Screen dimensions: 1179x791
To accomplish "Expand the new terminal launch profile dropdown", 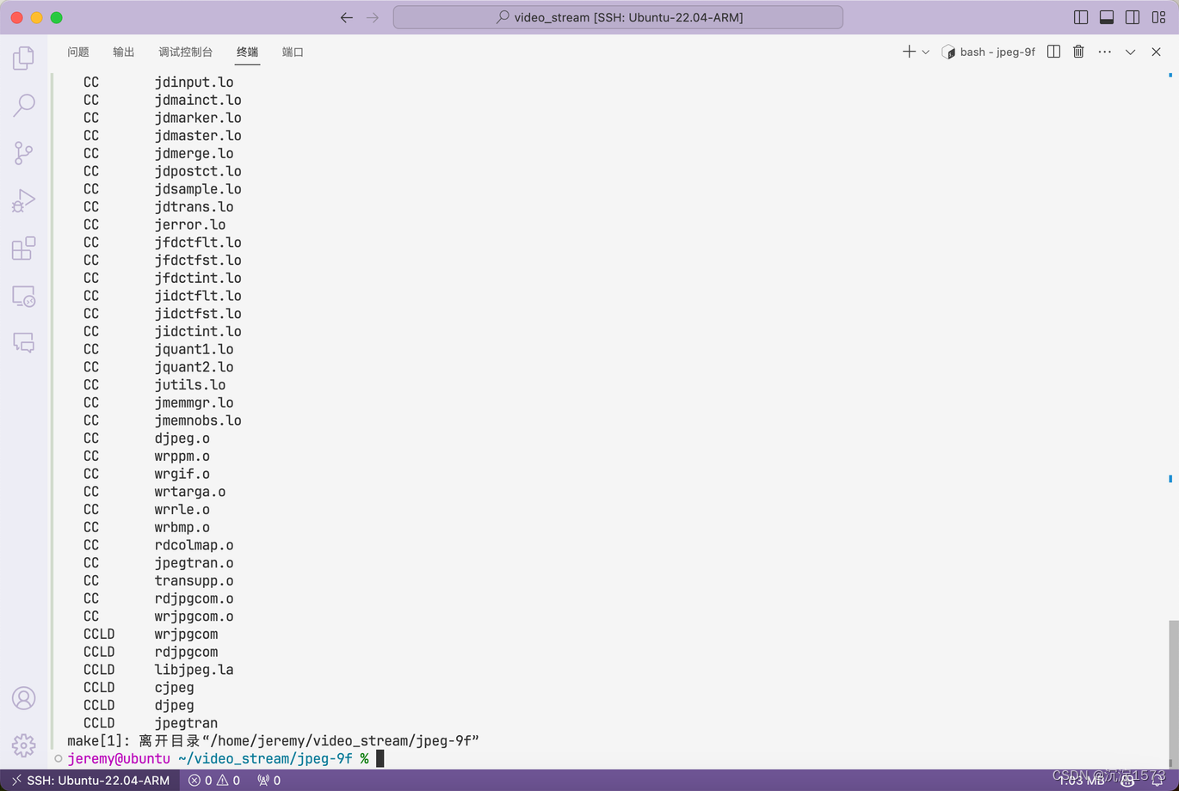I will (926, 52).
